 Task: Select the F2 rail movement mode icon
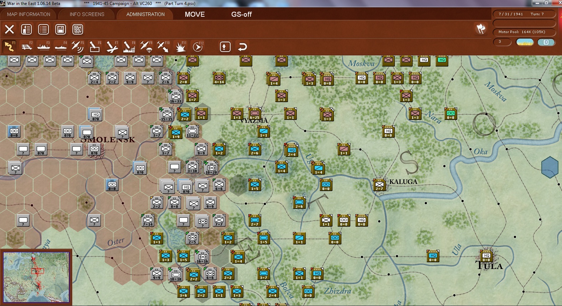pyautogui.click(x=27, y=47)
